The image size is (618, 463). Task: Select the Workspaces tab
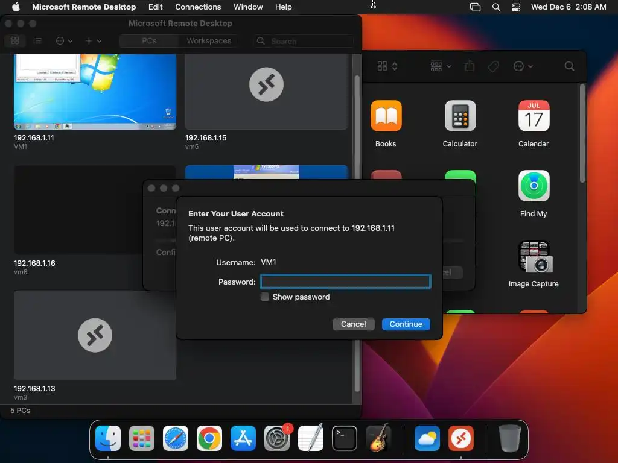[x=208, y=41]
